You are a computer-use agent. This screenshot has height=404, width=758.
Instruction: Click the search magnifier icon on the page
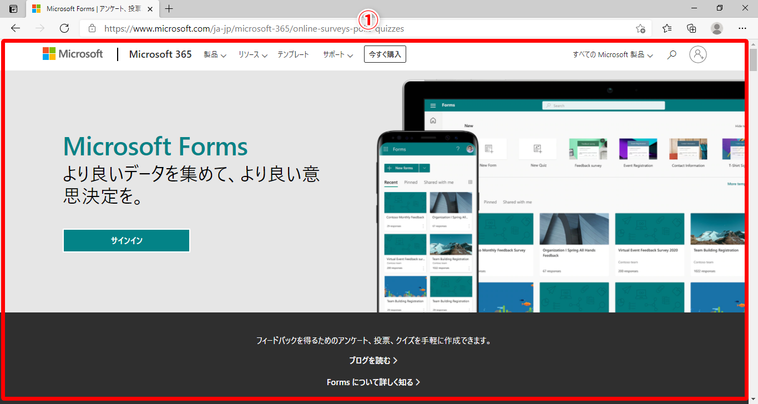[671, 54]
